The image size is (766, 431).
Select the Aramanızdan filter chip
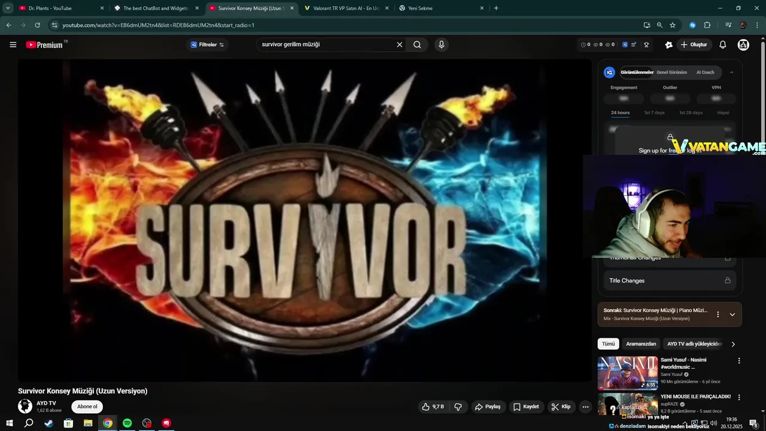(x=641, y=344)
